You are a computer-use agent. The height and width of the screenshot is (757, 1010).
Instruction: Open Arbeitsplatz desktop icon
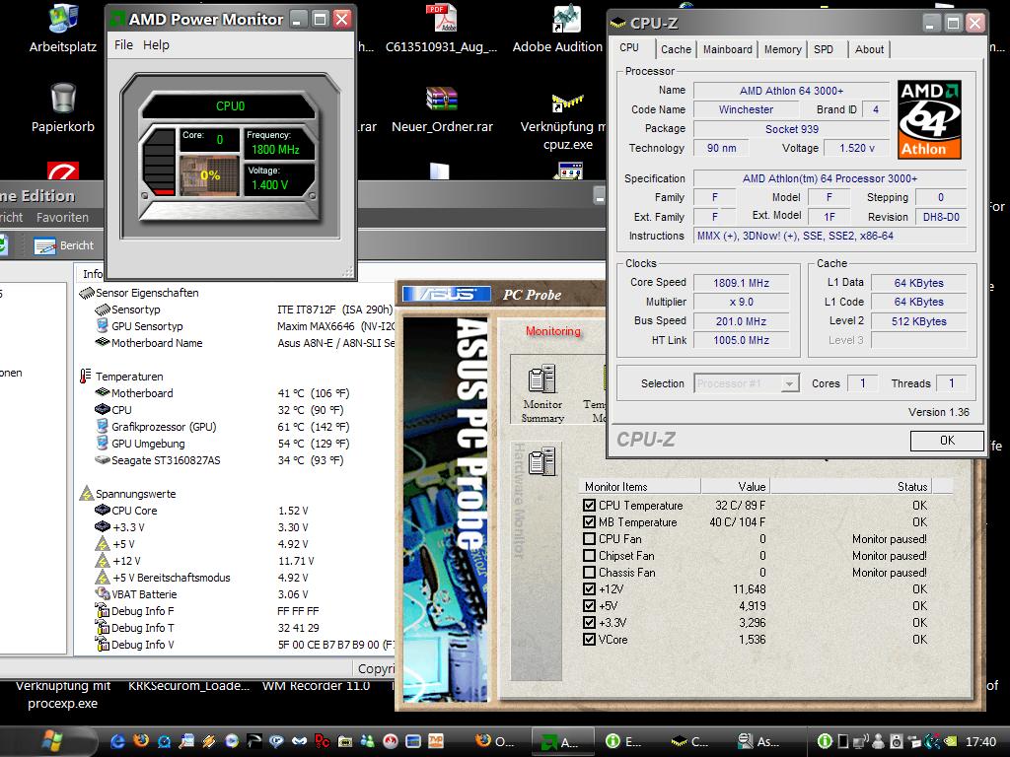(63, 20)
